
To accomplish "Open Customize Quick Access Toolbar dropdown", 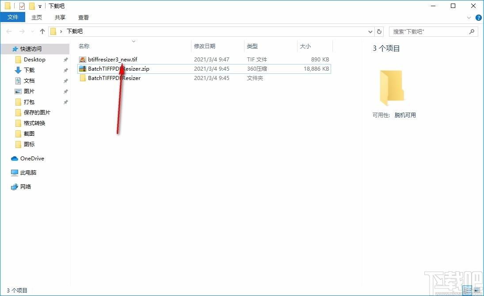I will click(40, 6).
